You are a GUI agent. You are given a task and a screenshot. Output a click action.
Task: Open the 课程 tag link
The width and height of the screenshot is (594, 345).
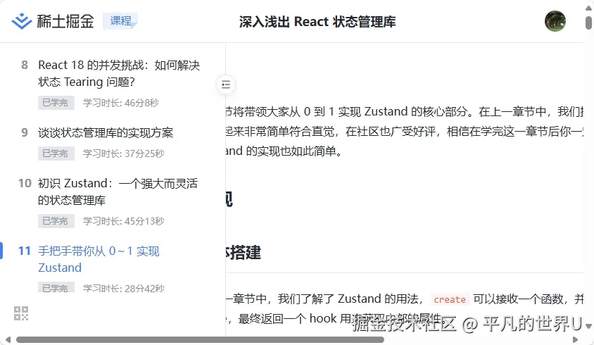click(x=120, y=21)
